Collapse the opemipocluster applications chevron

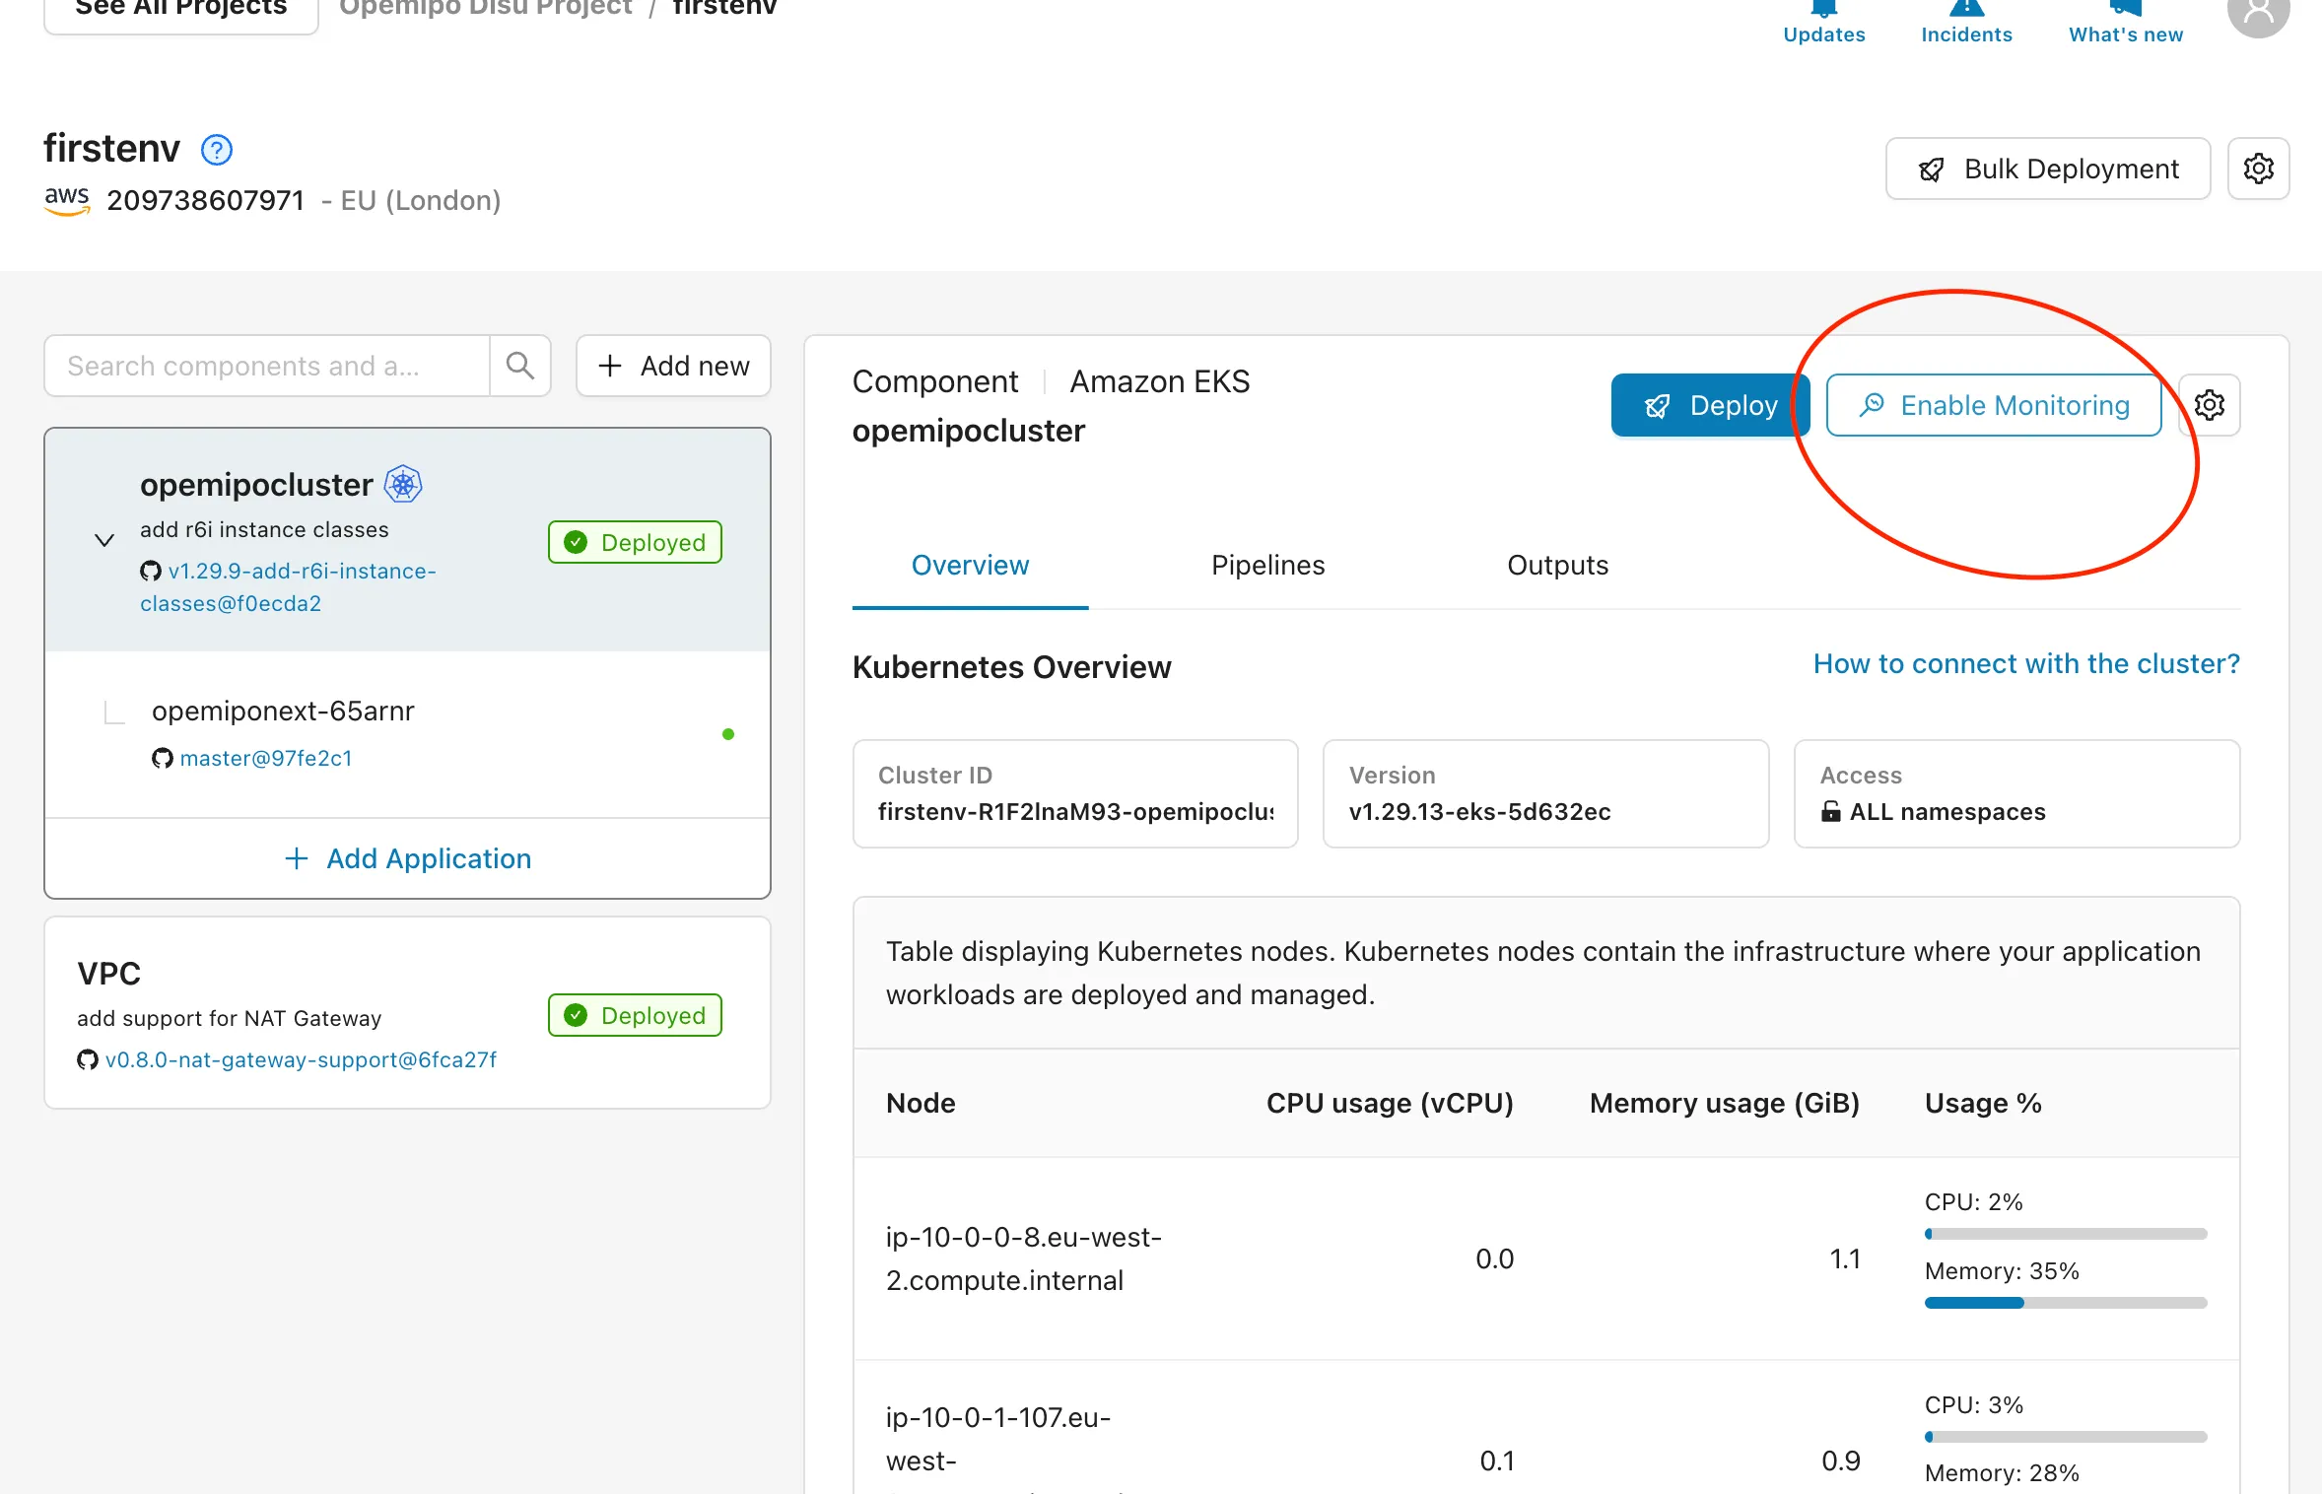pos(104,540)
